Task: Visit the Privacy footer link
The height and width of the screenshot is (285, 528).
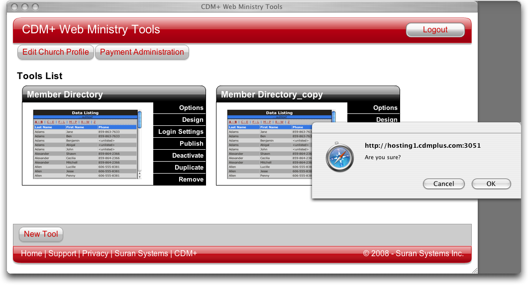Action: tap(95, 254)
